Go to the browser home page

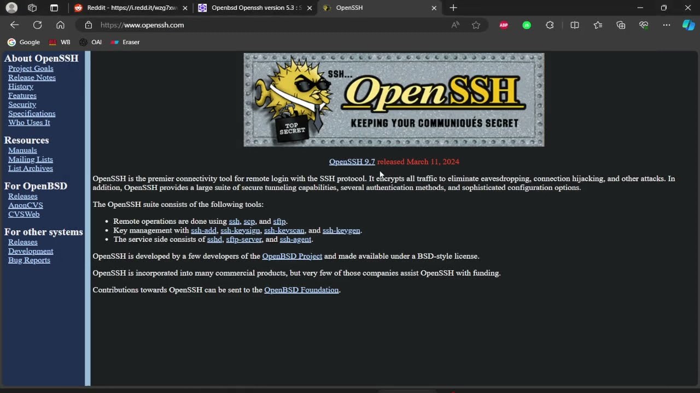click(x=60, y=25)
